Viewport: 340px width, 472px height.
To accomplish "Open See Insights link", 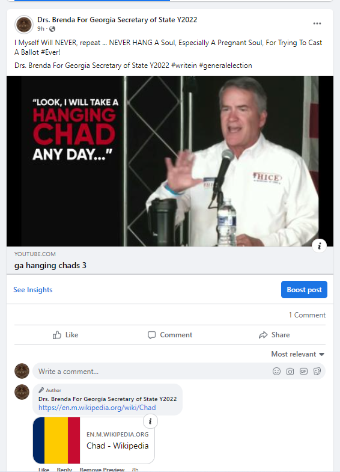I will 33,290.
